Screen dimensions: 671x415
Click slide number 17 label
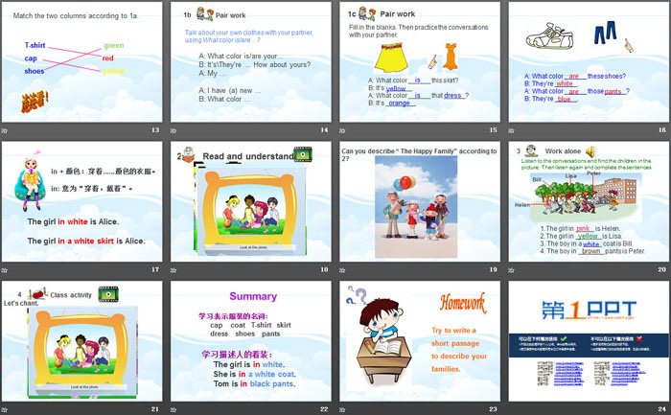coord(155,269)
